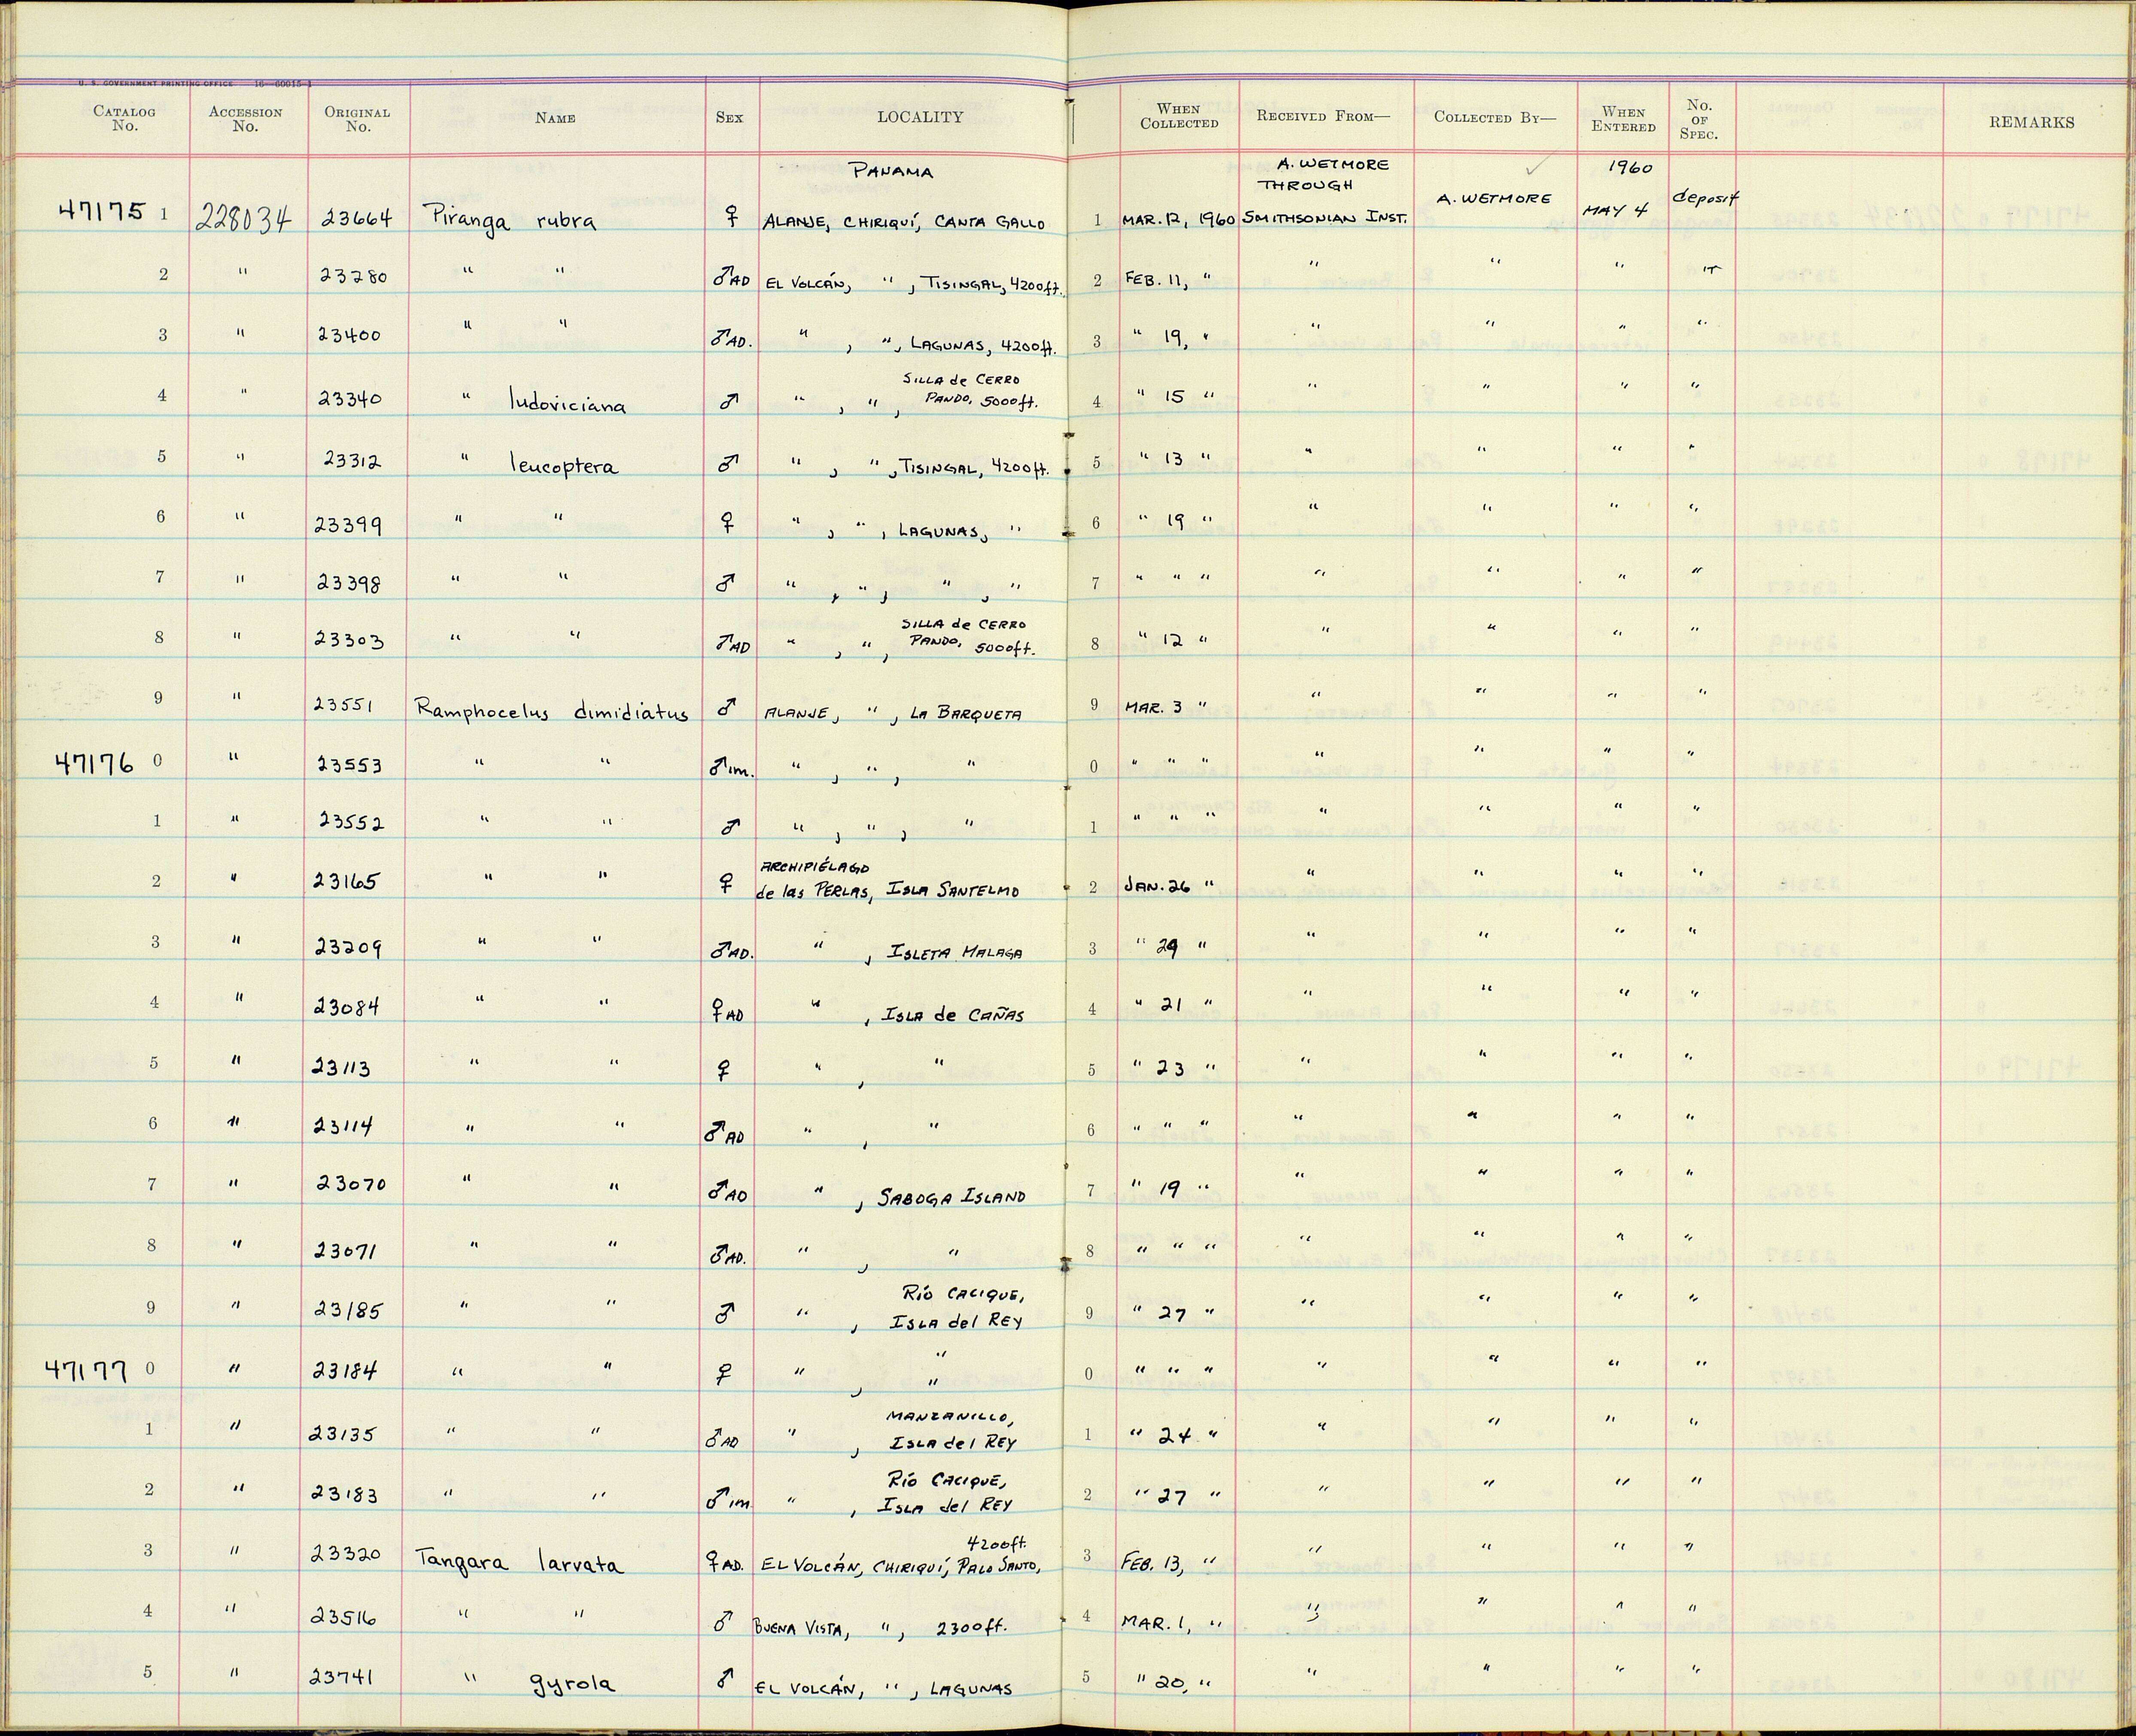The image size is (2136, 1736).
Task: Click the 'deposit' note
Action: click(1705, 199)
